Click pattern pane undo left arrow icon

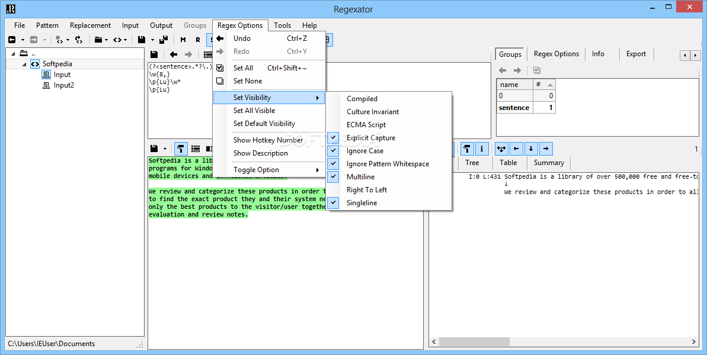174,54
